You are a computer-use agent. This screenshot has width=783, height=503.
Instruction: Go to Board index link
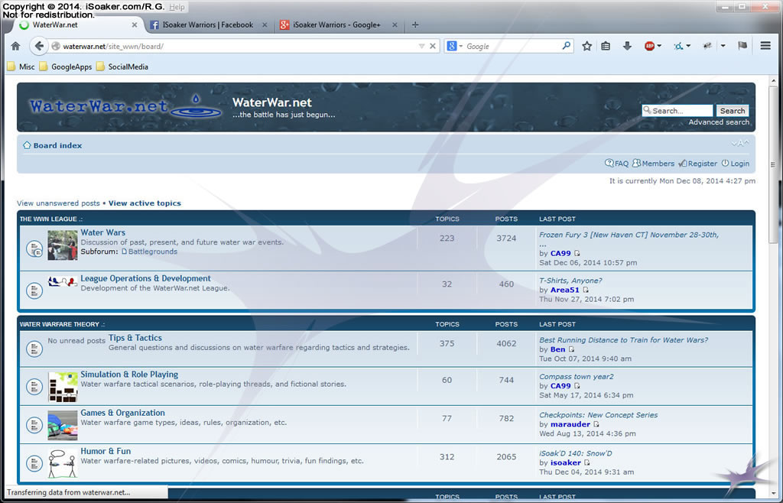click(57, 146)
